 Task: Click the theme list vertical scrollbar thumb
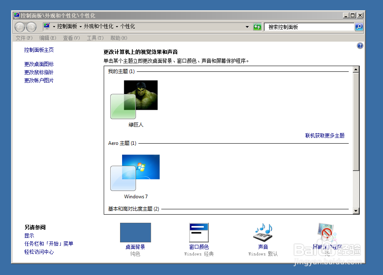coord(356,122)
